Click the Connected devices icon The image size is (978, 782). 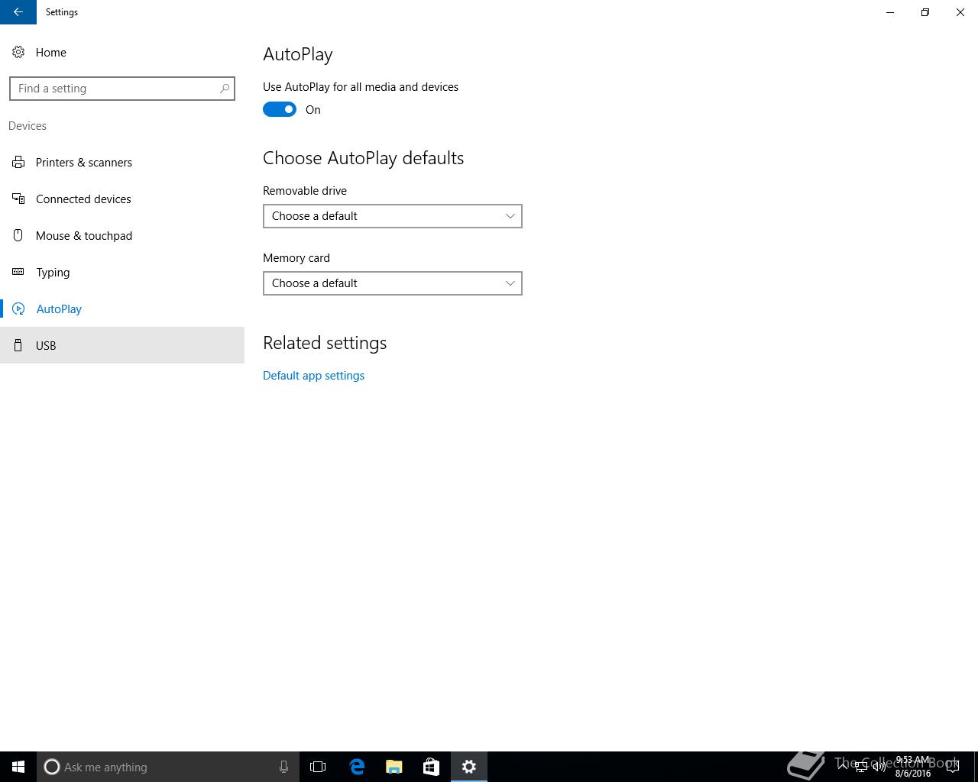tap(18, 199)
